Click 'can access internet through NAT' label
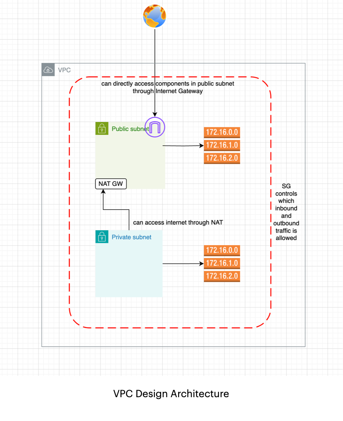This screenshot has width=343, height=421. click(x=178, y=222)
